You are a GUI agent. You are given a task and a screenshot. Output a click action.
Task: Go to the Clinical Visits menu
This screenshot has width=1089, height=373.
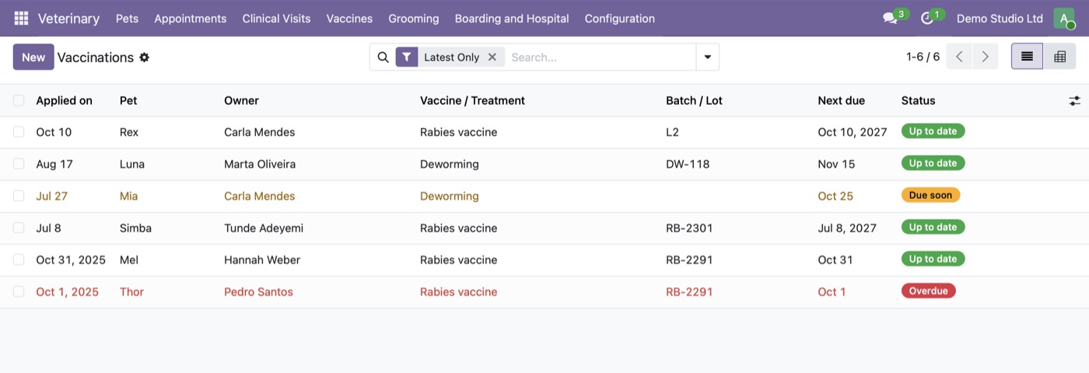[x=276, y=18]
